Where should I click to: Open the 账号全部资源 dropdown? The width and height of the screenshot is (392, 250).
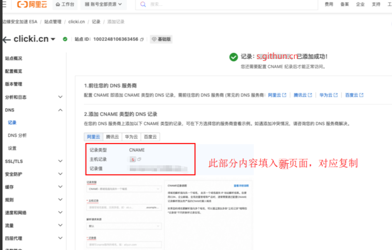click(103, 4)
